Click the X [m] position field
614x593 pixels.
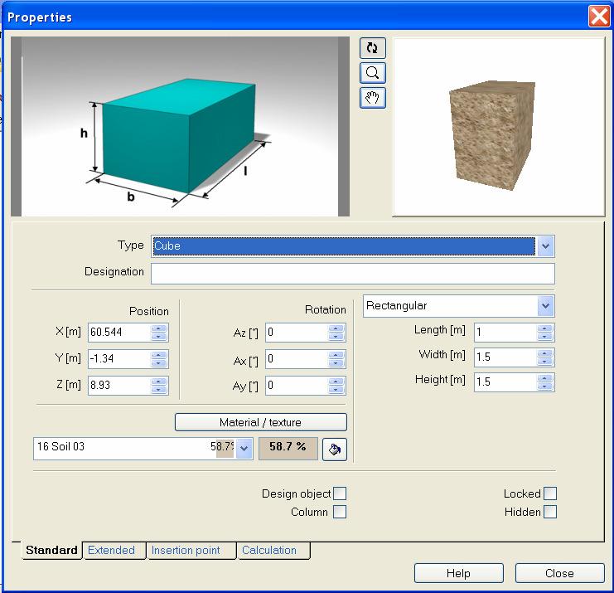tap(119, 333)
